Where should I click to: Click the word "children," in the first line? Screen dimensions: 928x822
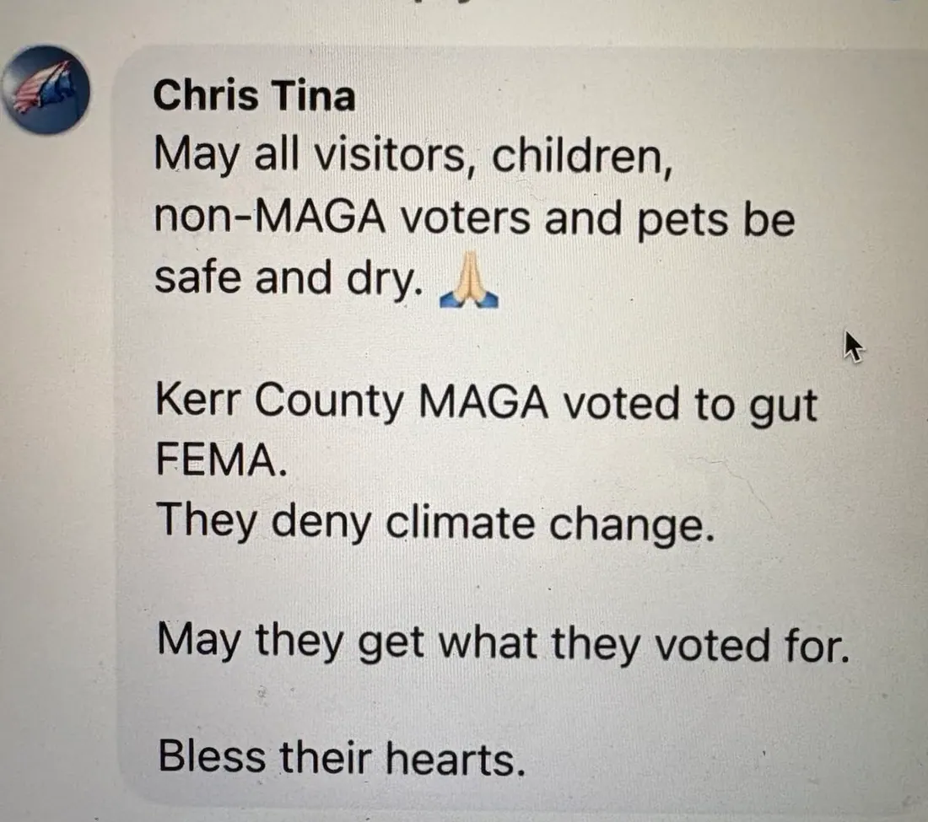582,157
